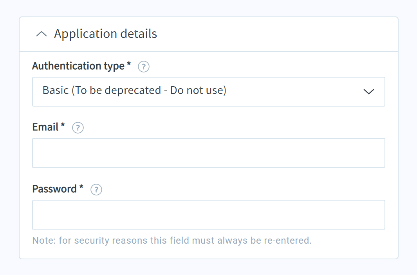Show the Email field help tooltip icon
The width and height of the screenshot is (417, 275).
pos(78,128)
